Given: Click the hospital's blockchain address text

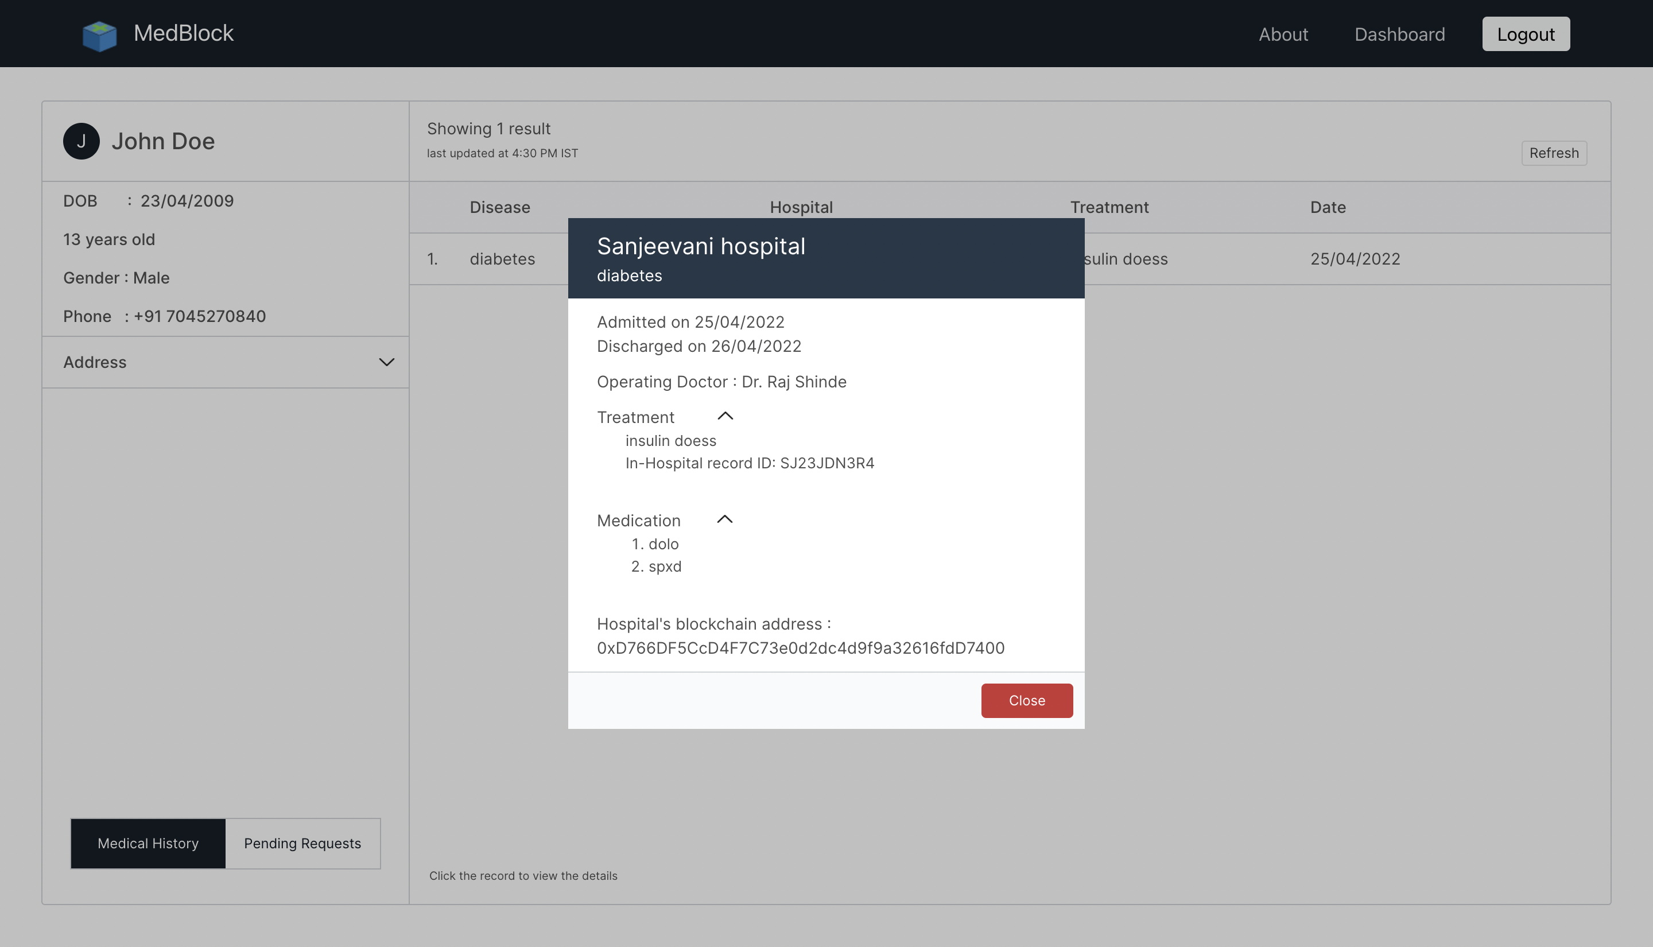Looking at the screenshot, I should point(800,648).
